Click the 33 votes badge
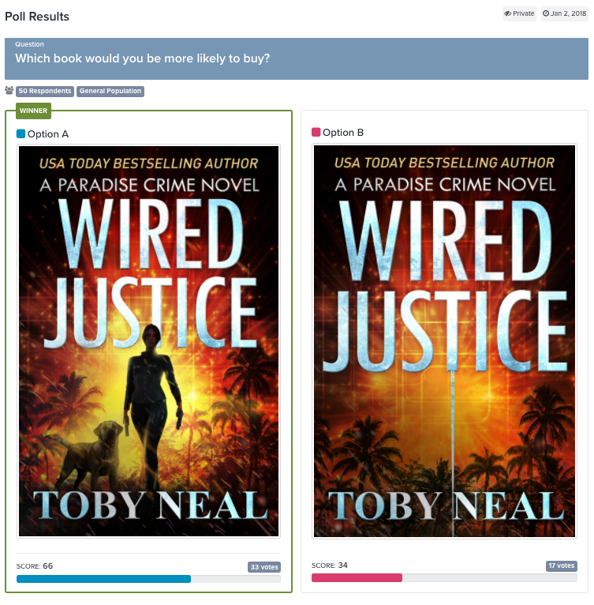594x605 pixels. pyautogui.click(x=264, y=567)
